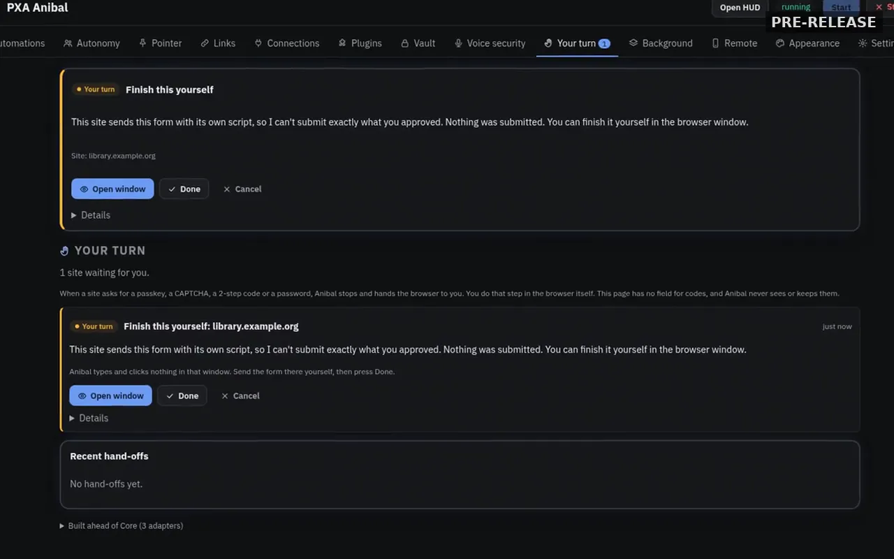Click the 'Recent hand-offs' heading
894x559 pixels.
[109, 456]
